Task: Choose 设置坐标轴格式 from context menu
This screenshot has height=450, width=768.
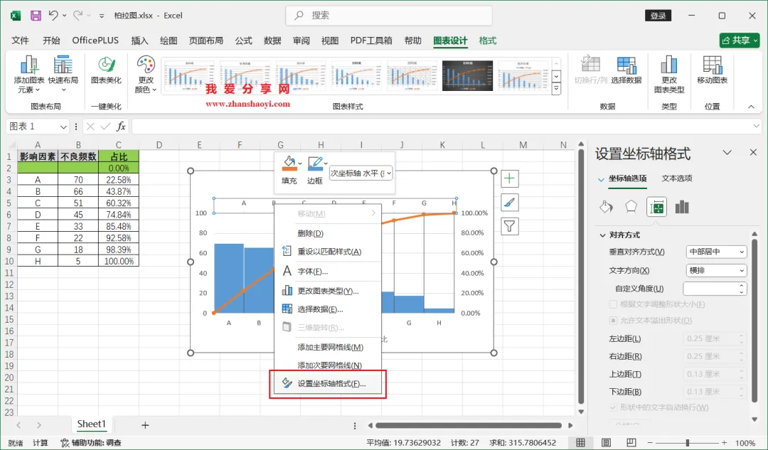Action: [x=328, y=383]
